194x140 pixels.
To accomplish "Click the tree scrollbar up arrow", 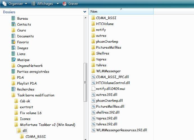I will pos(85,18).
